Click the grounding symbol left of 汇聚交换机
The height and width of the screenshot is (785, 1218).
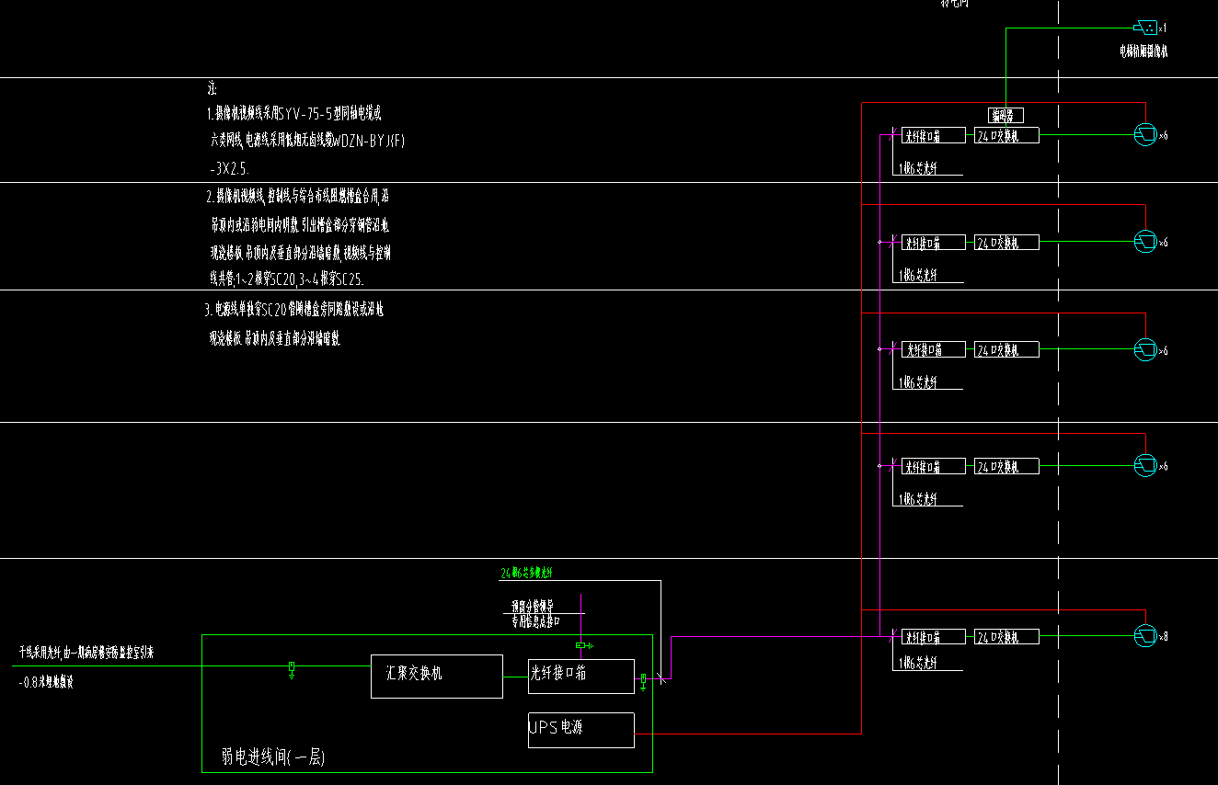[292, 670]
